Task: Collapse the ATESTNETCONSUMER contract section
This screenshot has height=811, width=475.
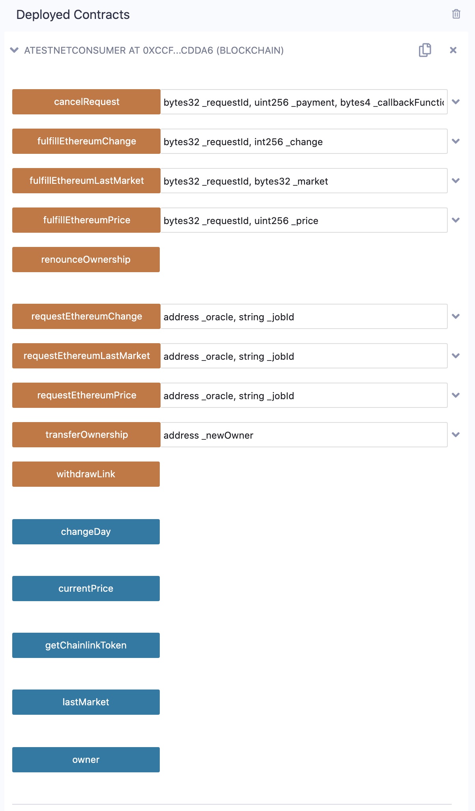Action: click(14, 50)
